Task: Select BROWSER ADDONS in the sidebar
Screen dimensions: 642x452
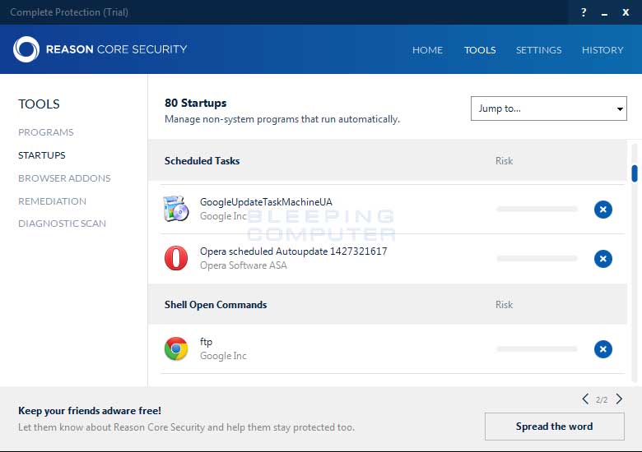Action: click(x=64, y=178)
